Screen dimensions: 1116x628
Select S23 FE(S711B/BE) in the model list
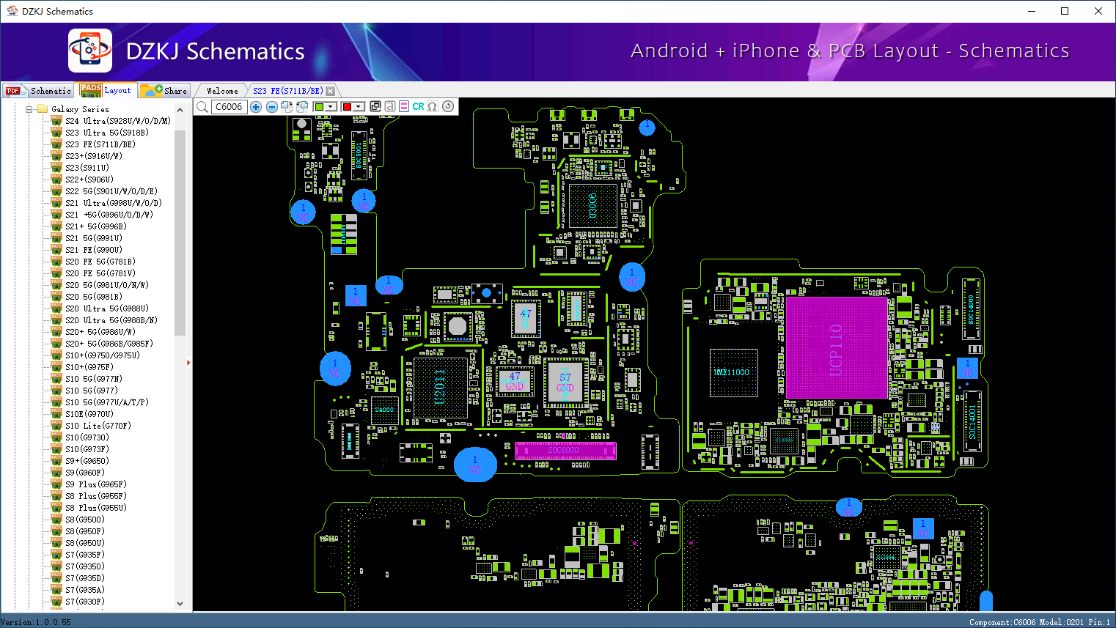click(x=100, y=144)
